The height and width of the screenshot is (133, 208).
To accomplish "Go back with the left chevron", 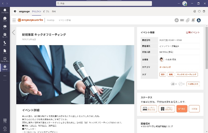I will coord(13,32).
